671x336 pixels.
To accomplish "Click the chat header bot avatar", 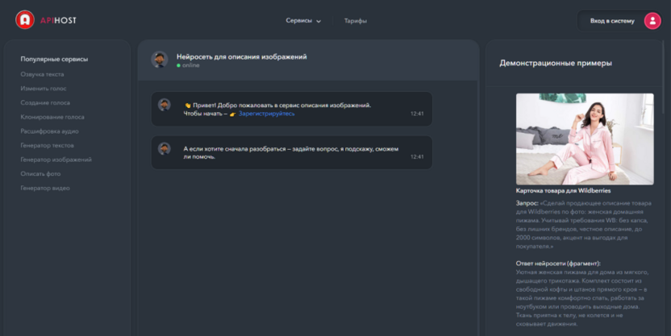I will click(x=159, y=60).
